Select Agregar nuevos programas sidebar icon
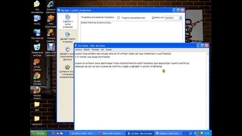Image resolution: width=242 pixels, height=136 pixels. tap(68, 37)
